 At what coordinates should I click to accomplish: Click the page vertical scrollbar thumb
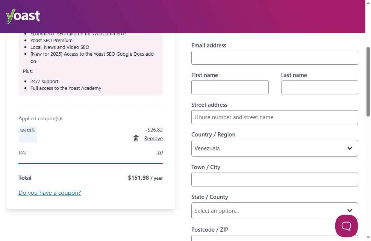(368, 82)
